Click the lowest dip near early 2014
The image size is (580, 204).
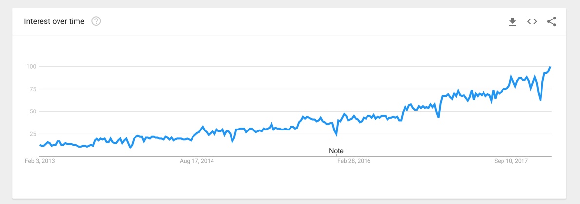point(130,148)
